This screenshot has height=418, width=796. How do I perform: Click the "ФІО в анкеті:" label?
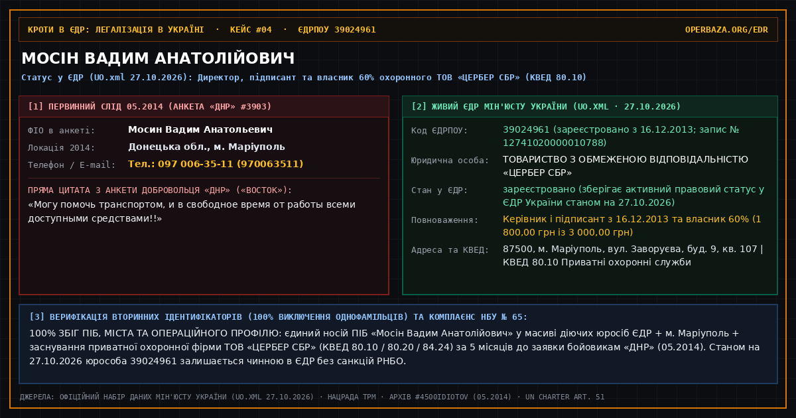pyautogui.click(x=62, y=131)
